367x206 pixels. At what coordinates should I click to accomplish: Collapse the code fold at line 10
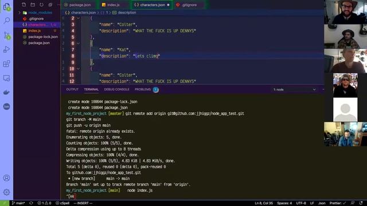(x=78, y=69)
